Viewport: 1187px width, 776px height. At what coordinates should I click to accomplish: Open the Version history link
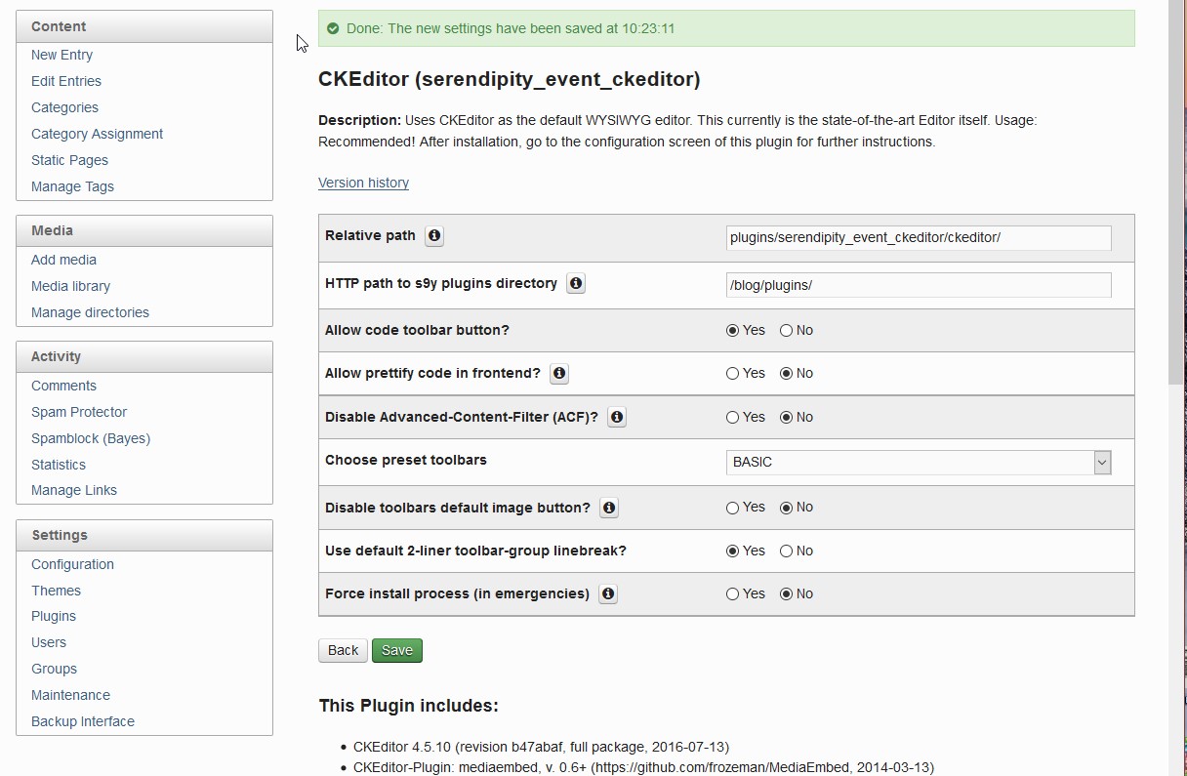[363, 183]
